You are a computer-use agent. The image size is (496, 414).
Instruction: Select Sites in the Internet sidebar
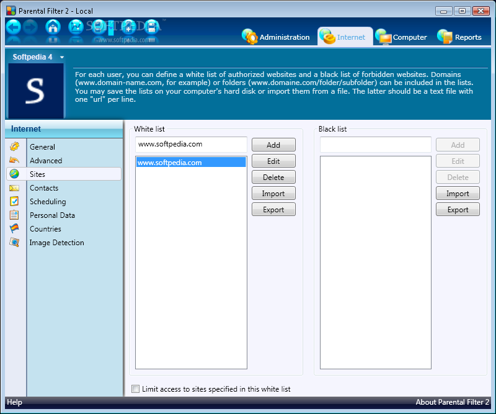[64, 174]
